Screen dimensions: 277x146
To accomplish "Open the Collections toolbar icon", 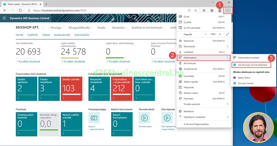I will pyautogui.click(x=211, y=10).
